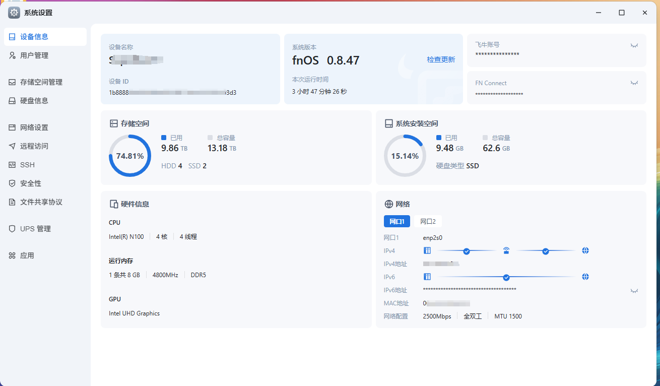Switch to the 网口2 tab
The width and height of the screenshot is (660, 386).
428,221
